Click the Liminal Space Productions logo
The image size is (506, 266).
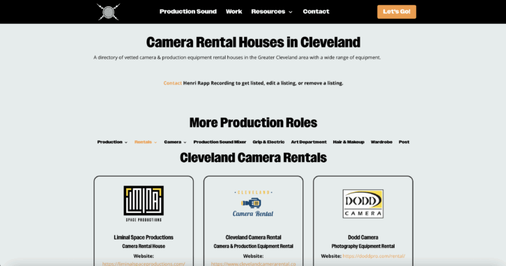tap(144, 204)
